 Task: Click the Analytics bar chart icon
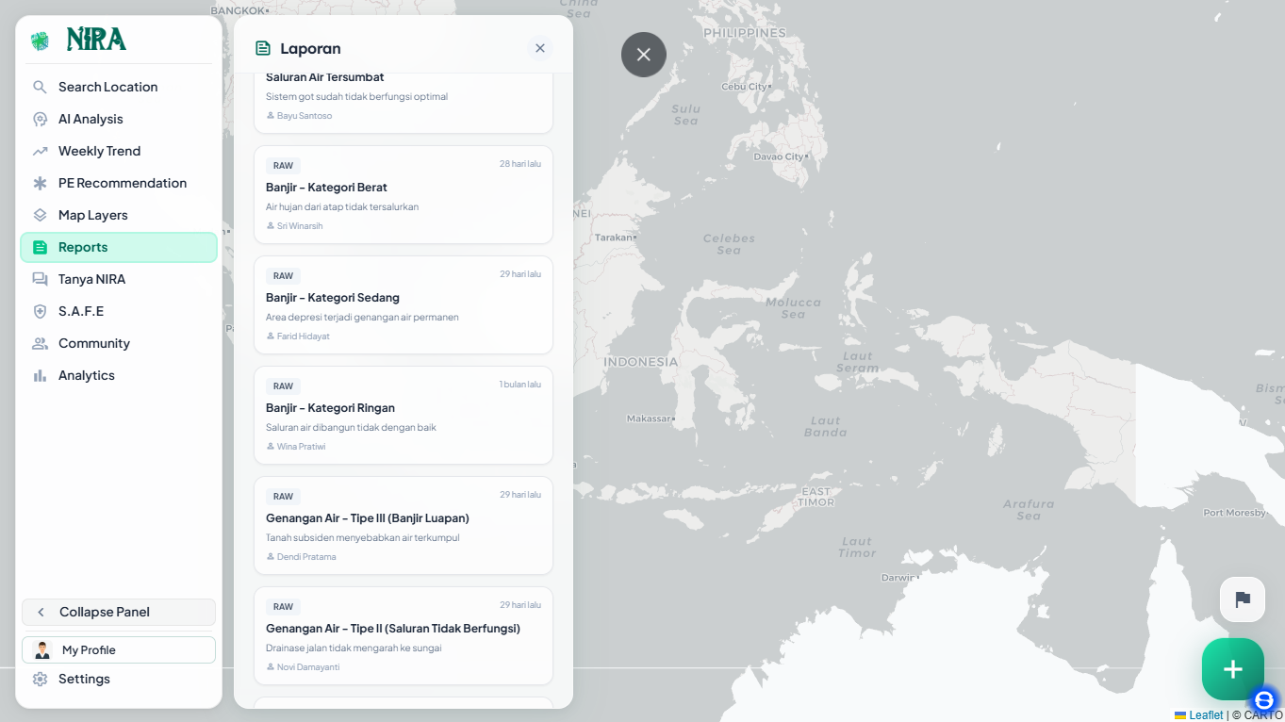click(x=40, y=375)
